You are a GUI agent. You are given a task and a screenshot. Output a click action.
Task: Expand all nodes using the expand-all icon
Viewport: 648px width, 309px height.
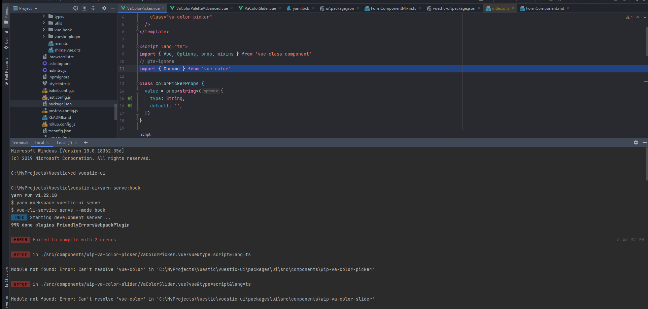[x=84, y=8]
